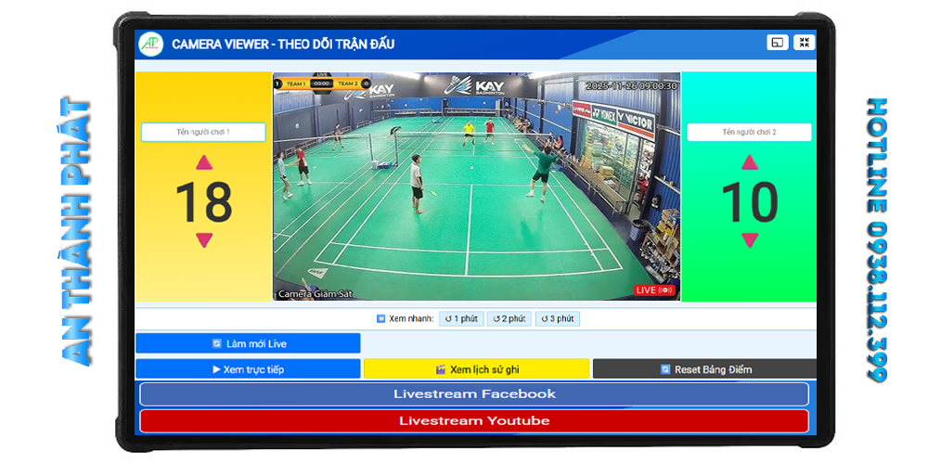Increase player 2 score with up arrow
This screenshot has width=928, height=464.
tap(749, 162)
